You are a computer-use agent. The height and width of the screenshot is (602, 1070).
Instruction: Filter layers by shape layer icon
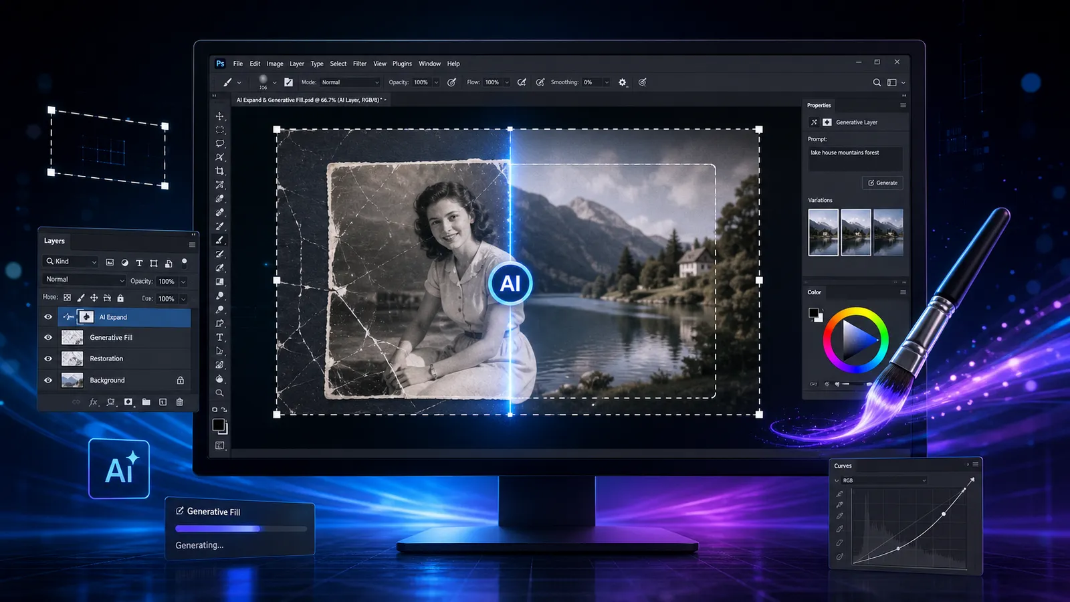coord(154,263)
